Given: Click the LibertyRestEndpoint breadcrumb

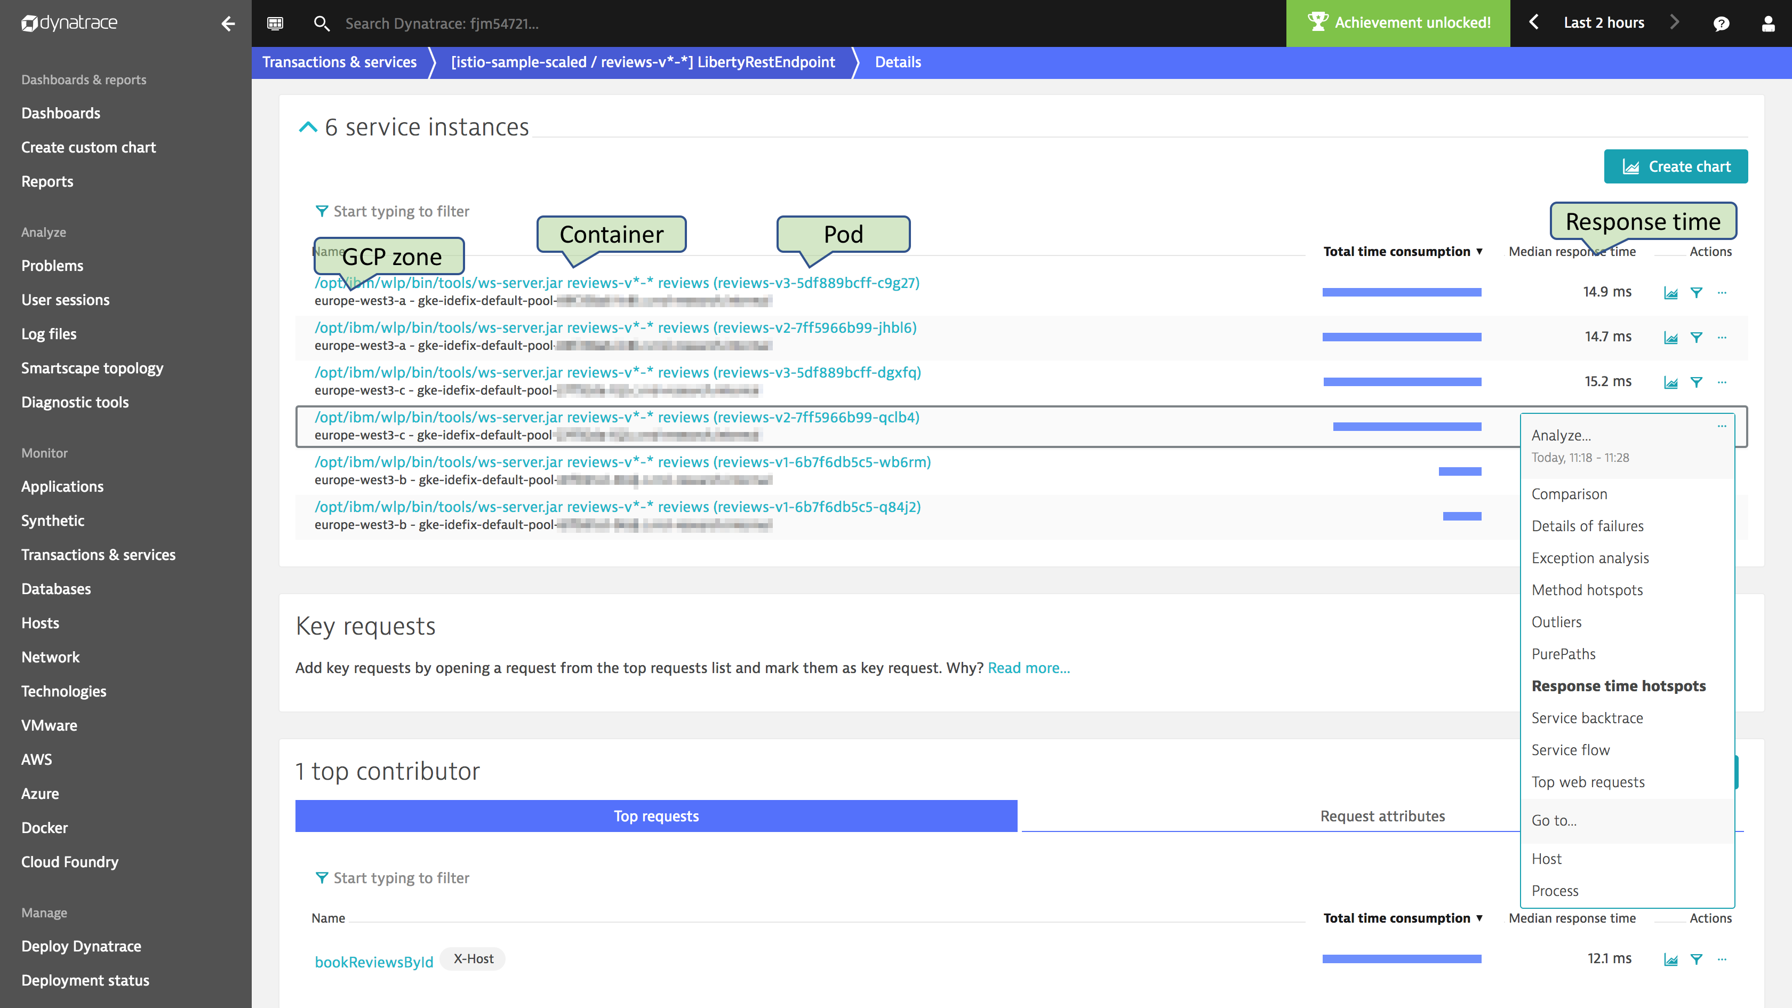Looking at the screenshot, I should (643, 62).
